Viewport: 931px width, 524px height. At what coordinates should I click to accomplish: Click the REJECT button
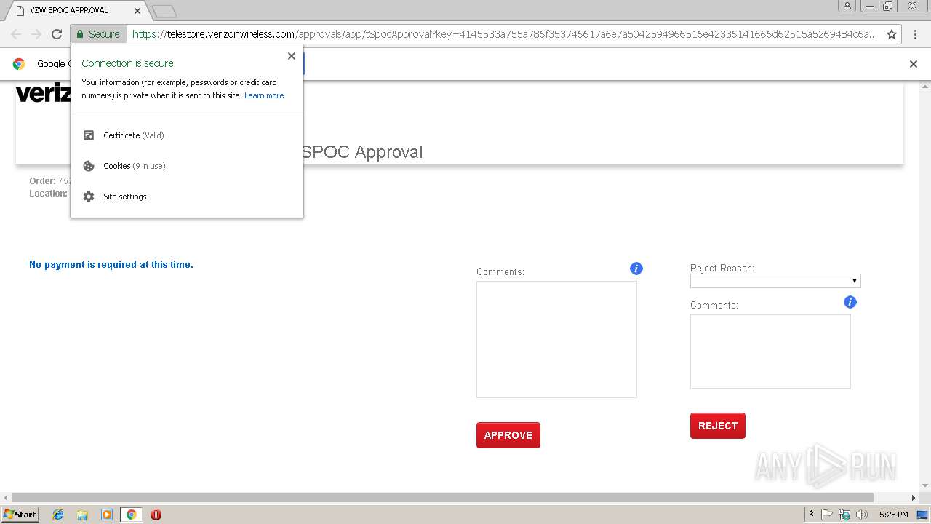coord(718,426)
